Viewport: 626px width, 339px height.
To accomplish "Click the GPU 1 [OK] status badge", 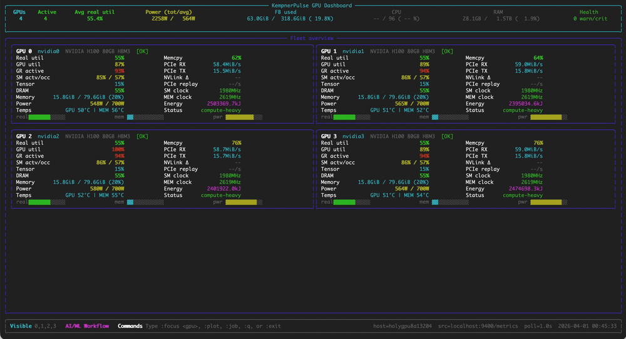I will (447, 51).
